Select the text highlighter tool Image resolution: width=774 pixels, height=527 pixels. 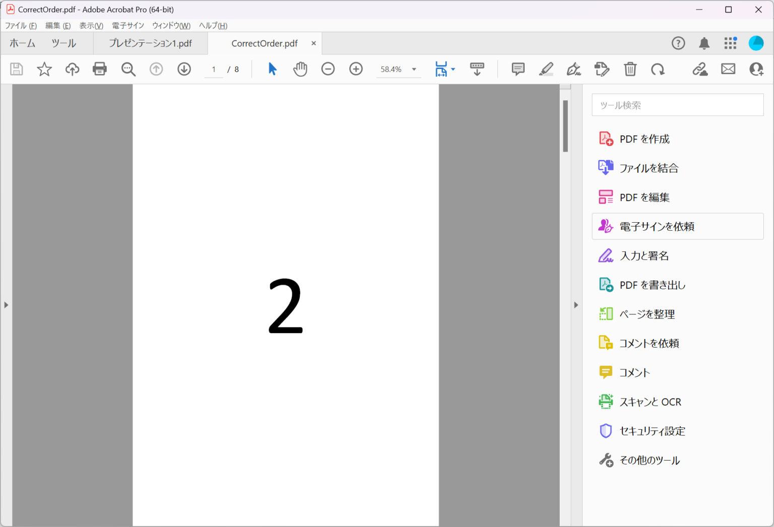(x=546, y=69)
